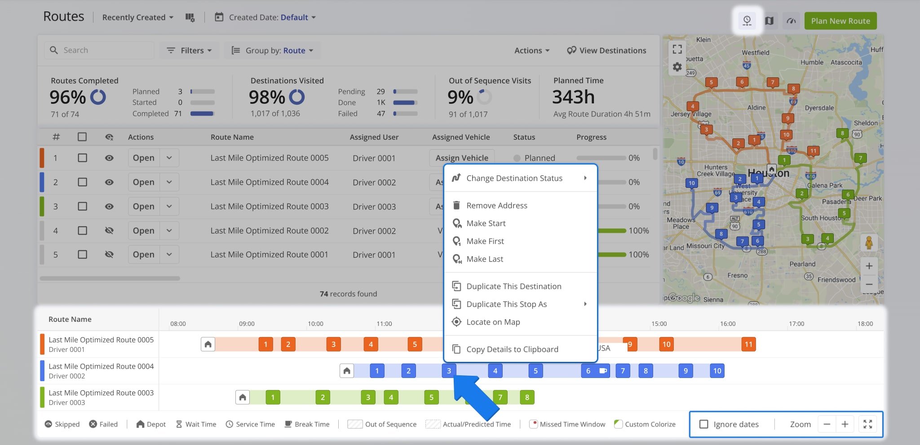Select stop 11 on Route 0005 timeline

click(748, 344)
